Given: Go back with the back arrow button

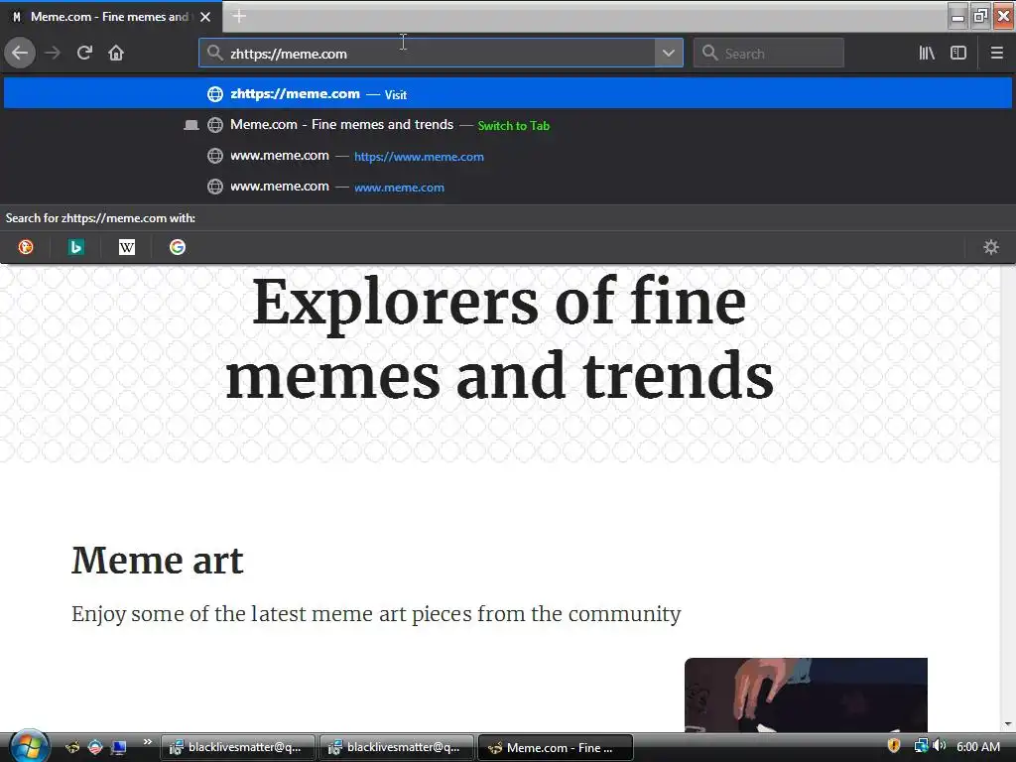Looking at the screenshot, I should pyautogui.click(x=20, y=53).
